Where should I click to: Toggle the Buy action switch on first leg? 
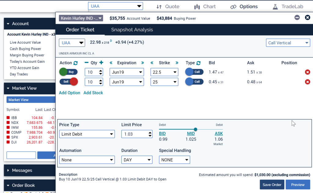pos(68,72)
